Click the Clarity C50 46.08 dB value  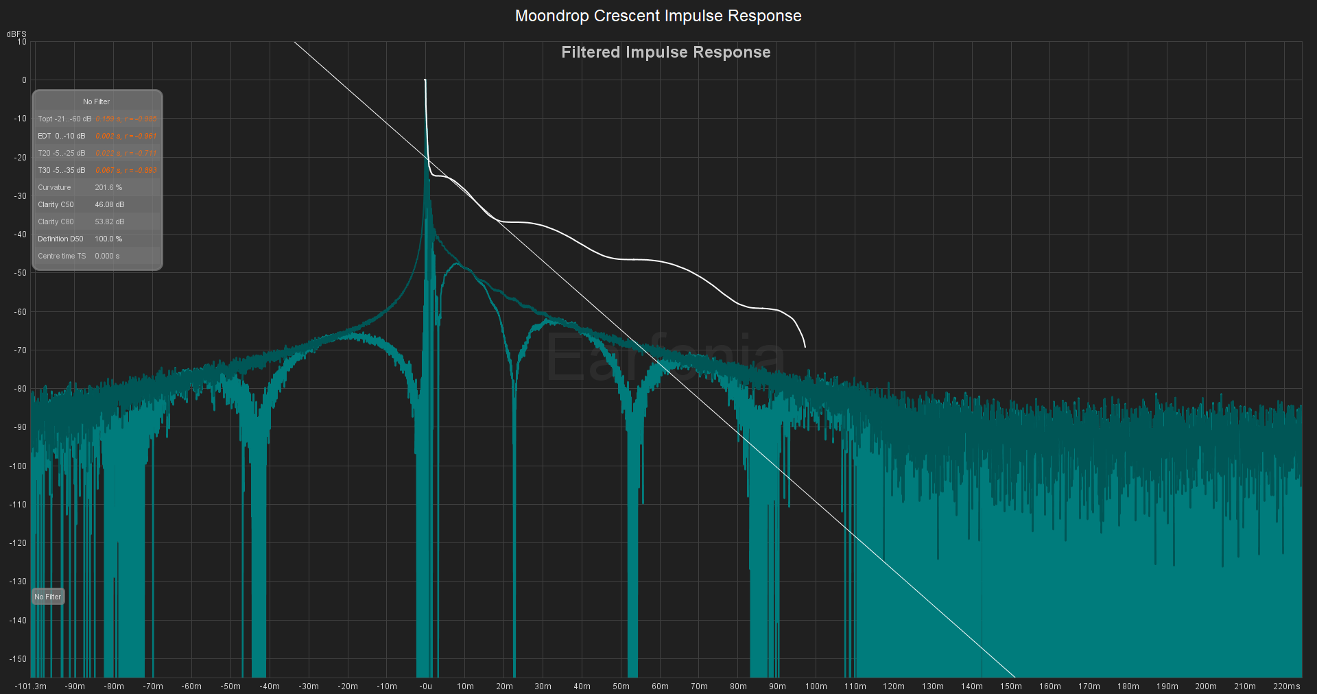click(110, 204)
